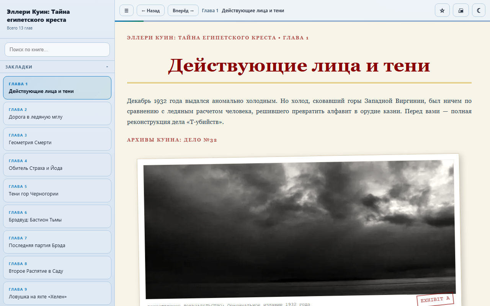This screenshot has width=490, height=306.
Task: Click the EXHIBIT A stamp on the photo
Action: tap(435, 300)
